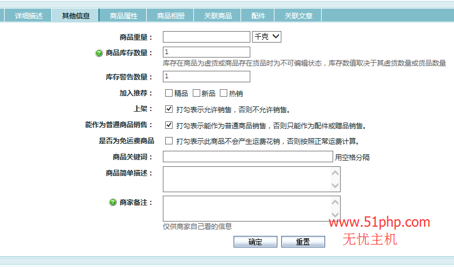Screen dimensions: 454x267
Task: Toggle 能作为普通商品销售 checkbox
Action: (x=169, y=125)
